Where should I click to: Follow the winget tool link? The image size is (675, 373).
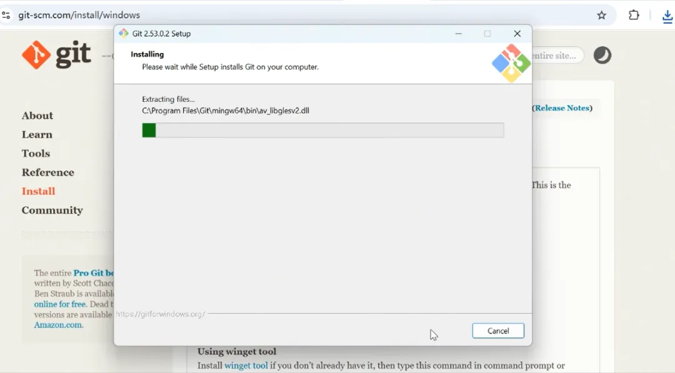[x=246, y=366]
